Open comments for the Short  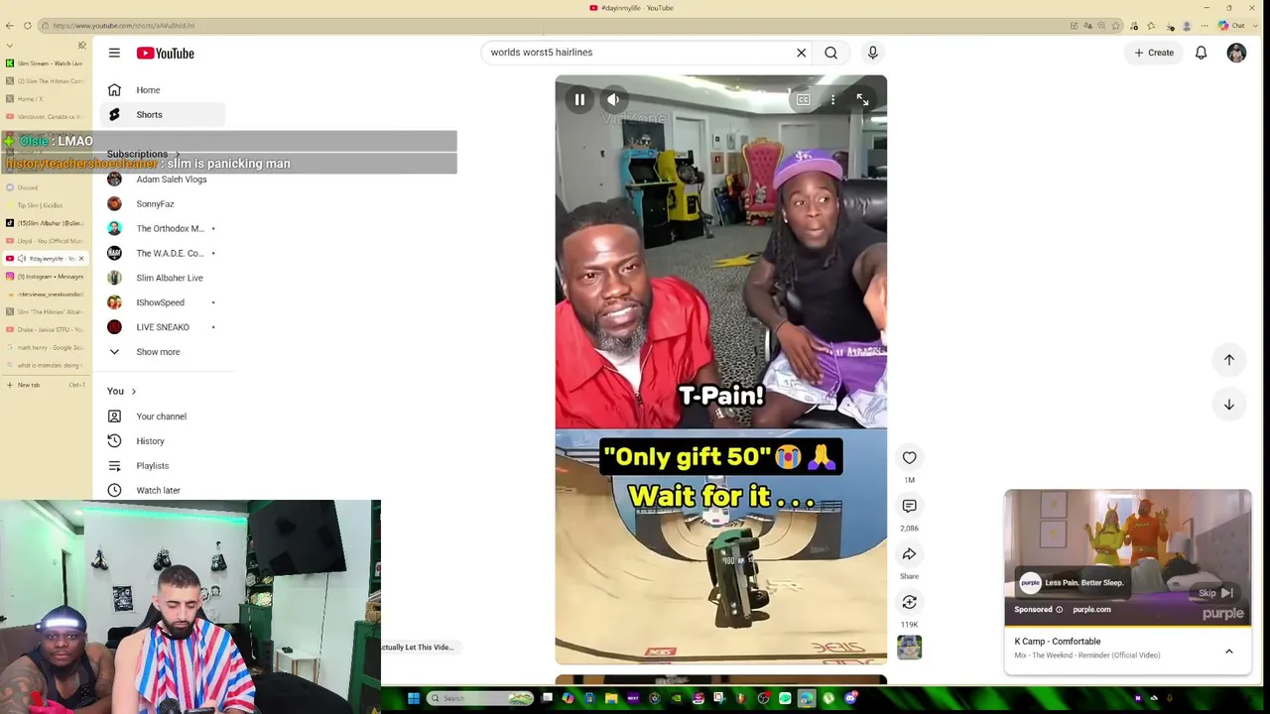[909, 506]
